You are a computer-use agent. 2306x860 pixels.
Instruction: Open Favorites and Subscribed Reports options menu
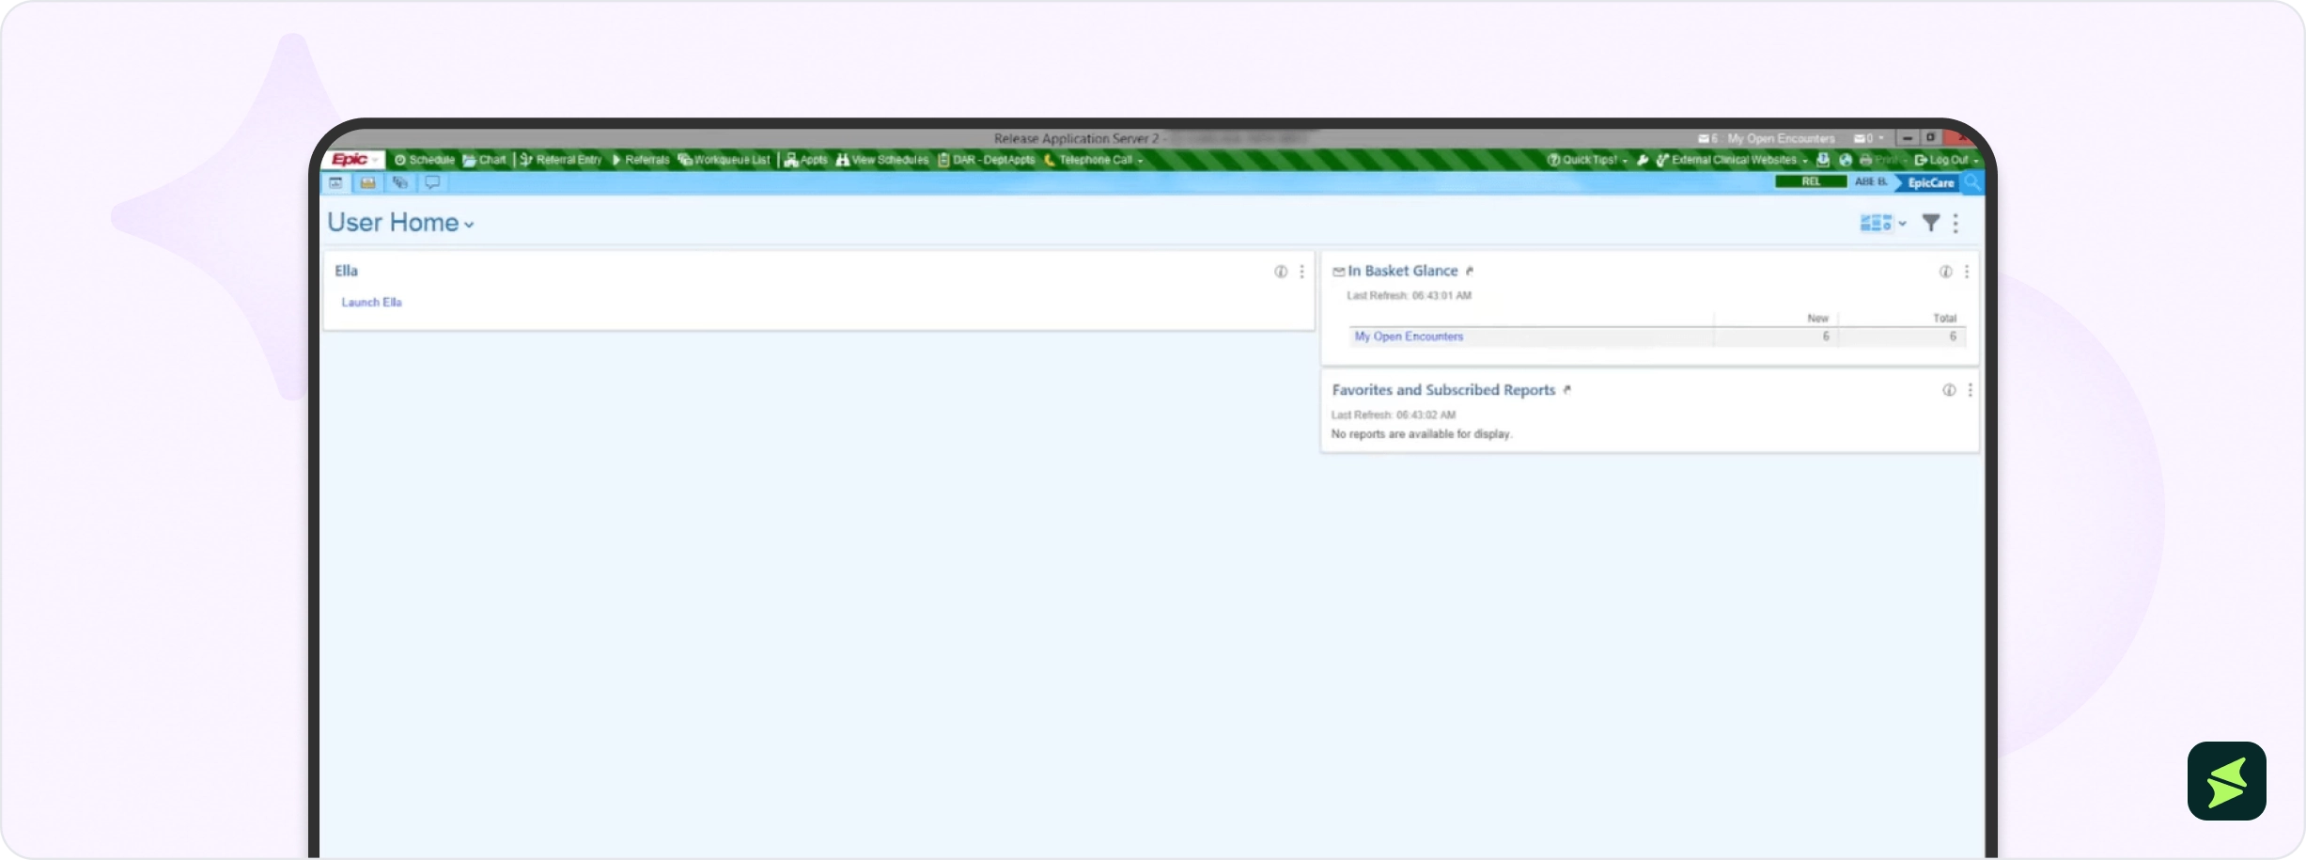1970,390
